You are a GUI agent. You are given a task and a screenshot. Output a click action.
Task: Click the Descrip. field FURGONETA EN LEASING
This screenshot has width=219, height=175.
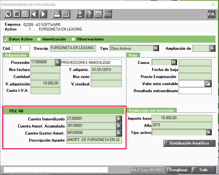click(73, 48)
